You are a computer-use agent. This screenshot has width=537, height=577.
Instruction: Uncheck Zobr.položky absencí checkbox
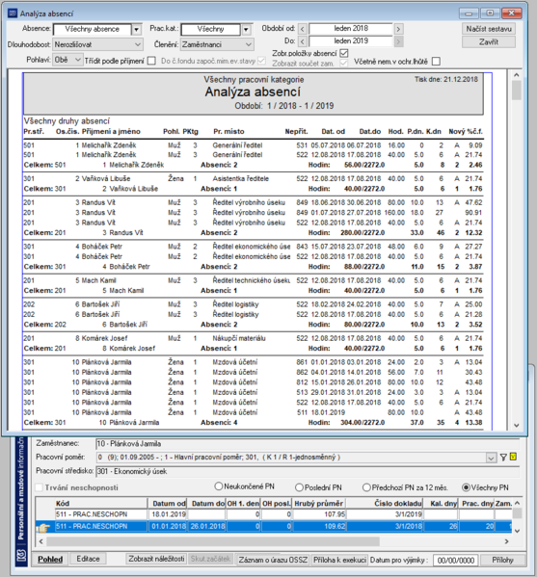tap(344, 53)
